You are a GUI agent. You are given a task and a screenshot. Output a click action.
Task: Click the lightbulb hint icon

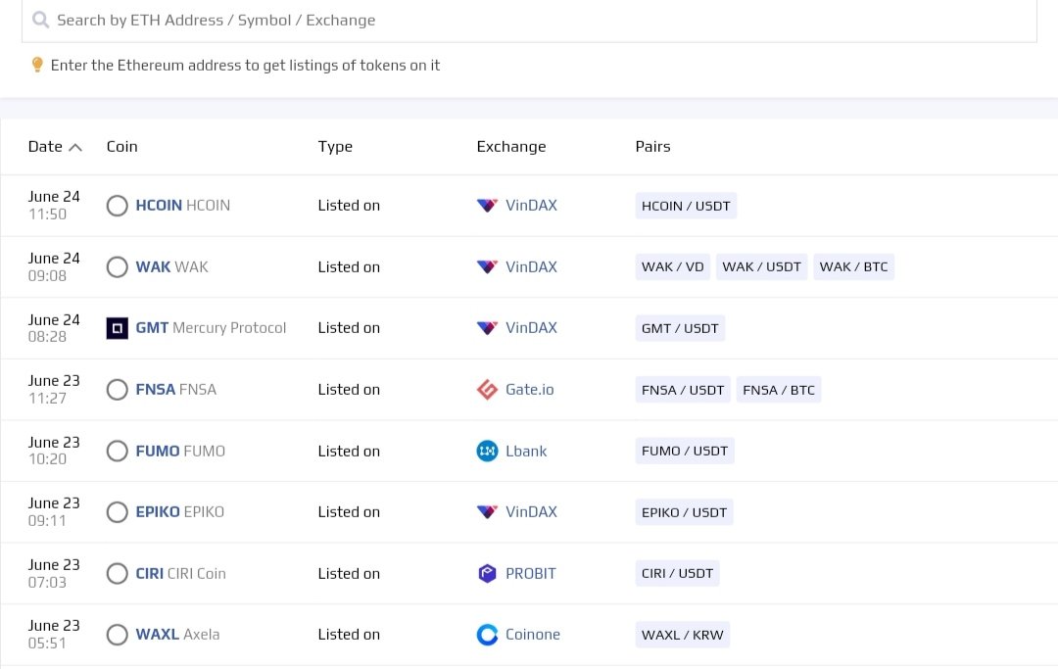(x=37, y=65)
